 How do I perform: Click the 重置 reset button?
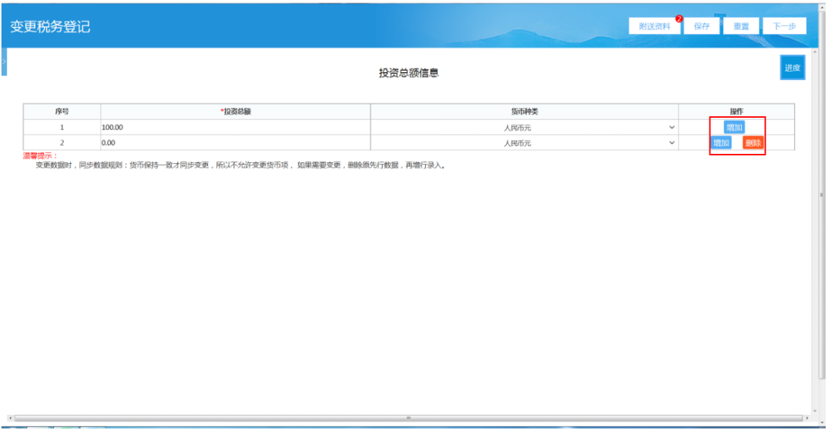click(x=741, y=26)
